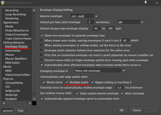Viewport: 161px width, 115px height.
Task: Open Video/Import/Misc preferences
Action: 18,75
